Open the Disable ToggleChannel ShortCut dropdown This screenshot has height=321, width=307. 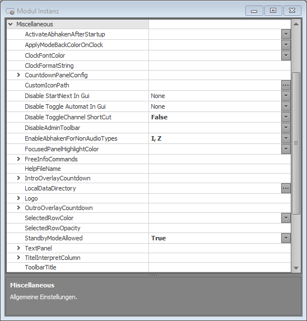286,117
